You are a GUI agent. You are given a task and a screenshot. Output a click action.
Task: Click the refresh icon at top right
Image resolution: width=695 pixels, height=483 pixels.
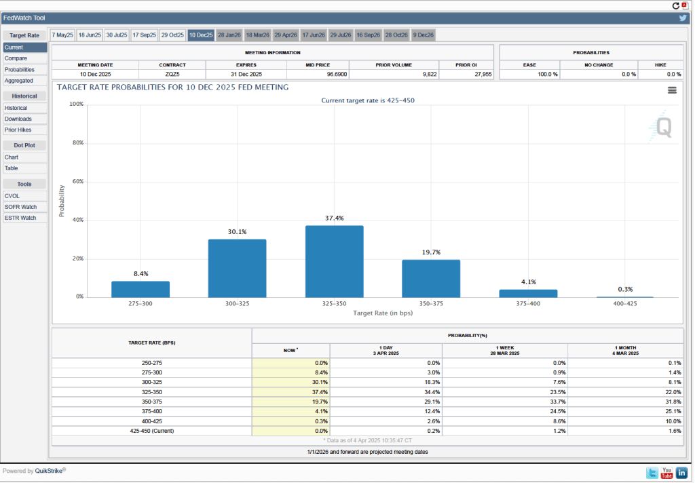click(676, 5)
